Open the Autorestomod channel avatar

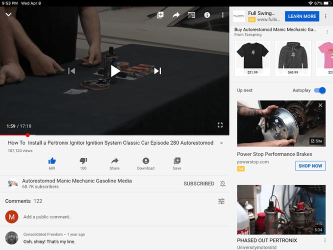[12, 183]
